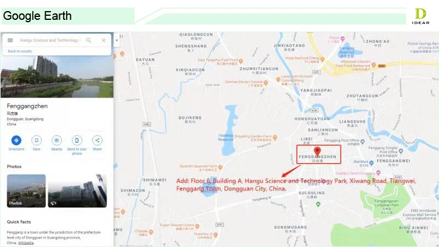The height and width of the screenshot is (247, 439).
Task: Click Shiyatang Garden Farm marker
Action: (x=275, y=137)
